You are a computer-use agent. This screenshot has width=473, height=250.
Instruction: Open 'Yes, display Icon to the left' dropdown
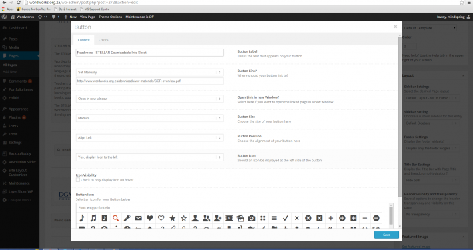(150, 157)
